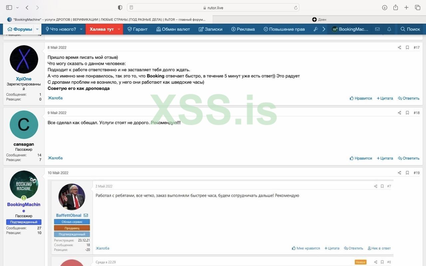
Task: Open the Форумы section
Action: pyautogui.click(x=20, y=29)
